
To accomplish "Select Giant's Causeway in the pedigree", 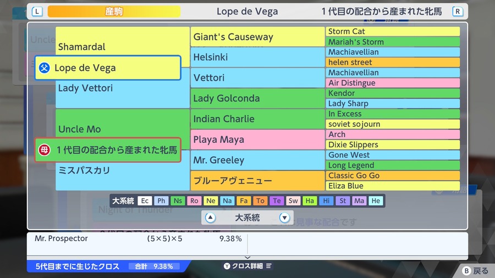I will click(257, 37).
